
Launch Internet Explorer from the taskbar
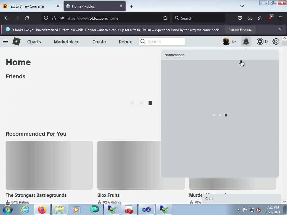[x=25, y=209]
